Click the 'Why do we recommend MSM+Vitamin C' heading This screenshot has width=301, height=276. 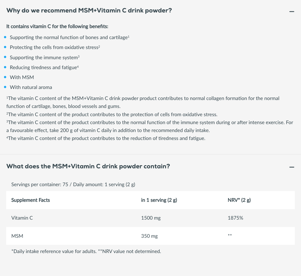click(x=89, y=10)
